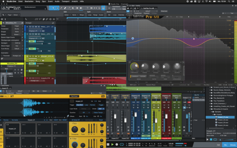
Task: Click the macOS Spotlight search icon
Action: tap(229, 1)
